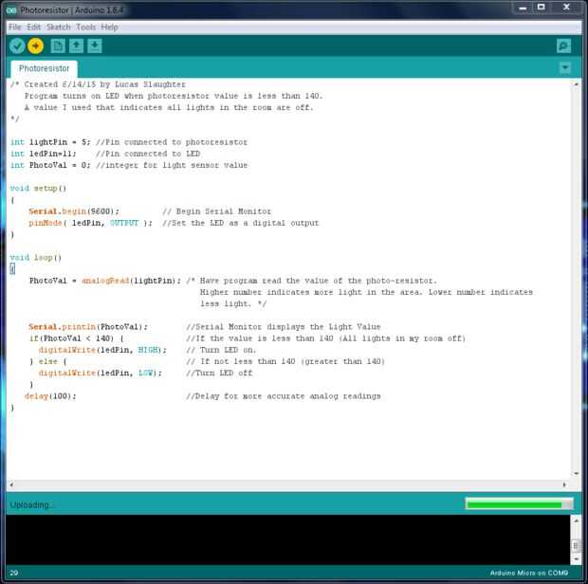Click the highlighted opening brace under loop

tap(12, 268)
